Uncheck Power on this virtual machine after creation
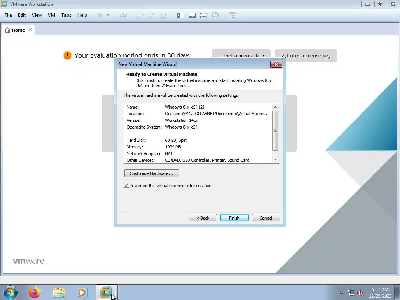 (126, 186)
